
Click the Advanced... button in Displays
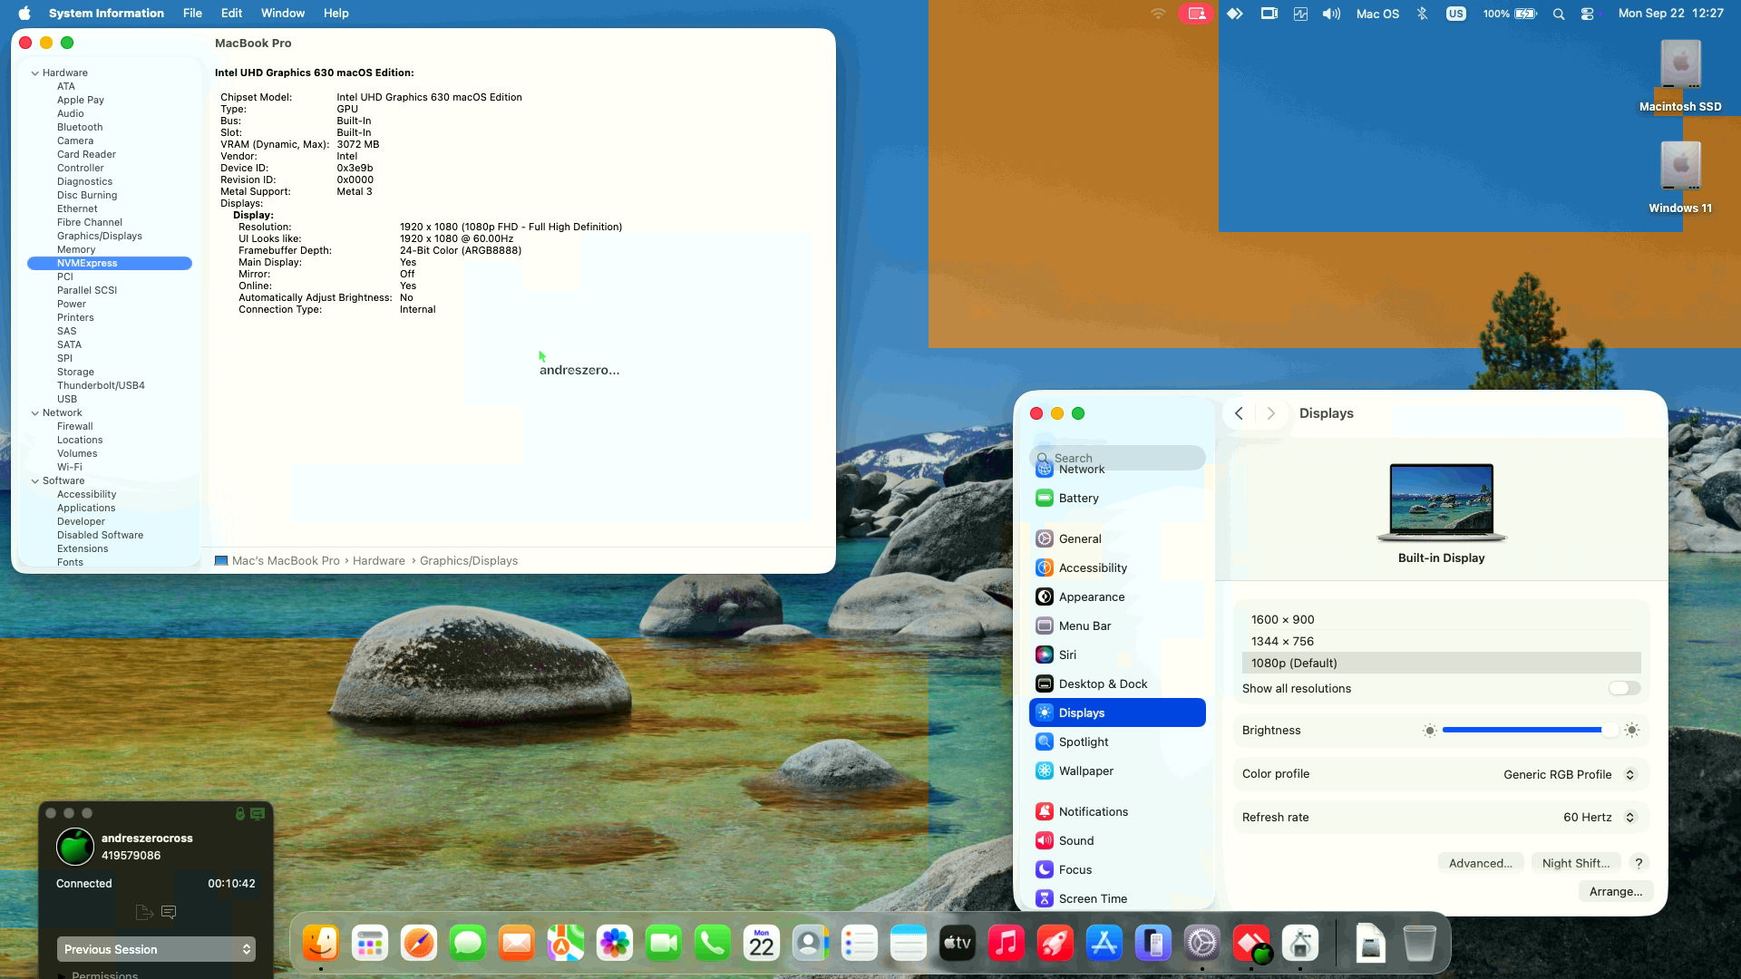click(1480, 863)
